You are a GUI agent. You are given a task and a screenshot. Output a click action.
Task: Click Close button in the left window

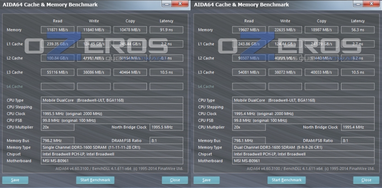[175, 180]
